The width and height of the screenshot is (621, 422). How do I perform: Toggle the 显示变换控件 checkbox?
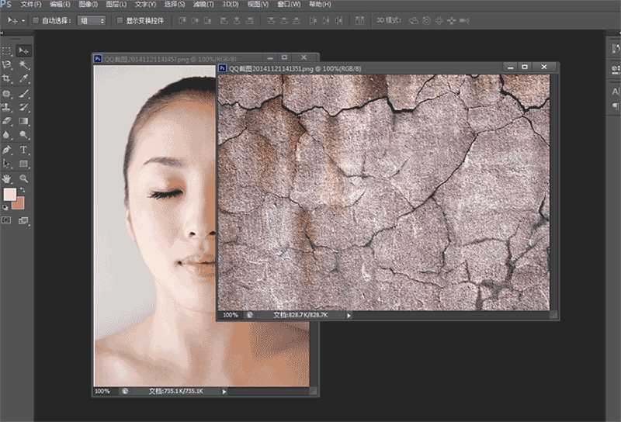coord(119,20)
